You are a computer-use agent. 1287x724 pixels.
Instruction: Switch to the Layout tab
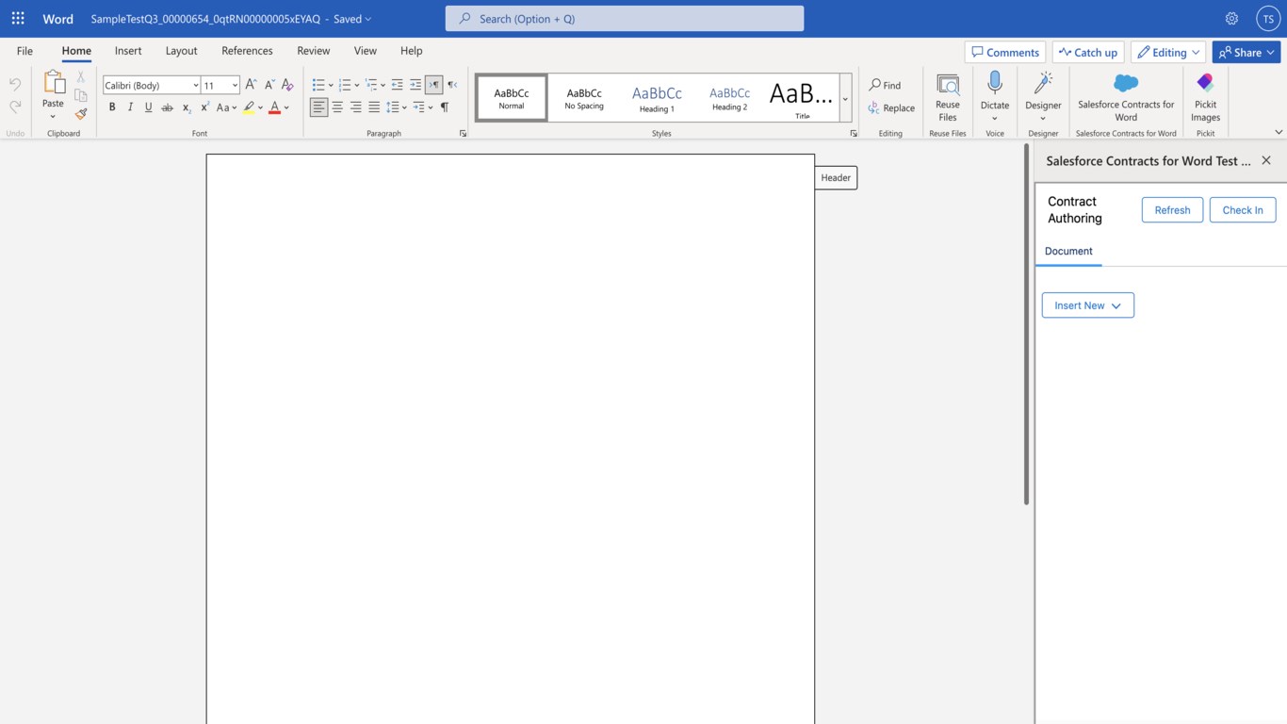tap(181, 51)
